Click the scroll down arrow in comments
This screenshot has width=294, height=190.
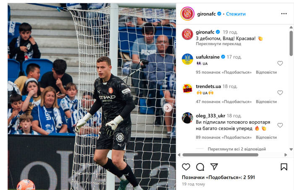click(291, 149)
